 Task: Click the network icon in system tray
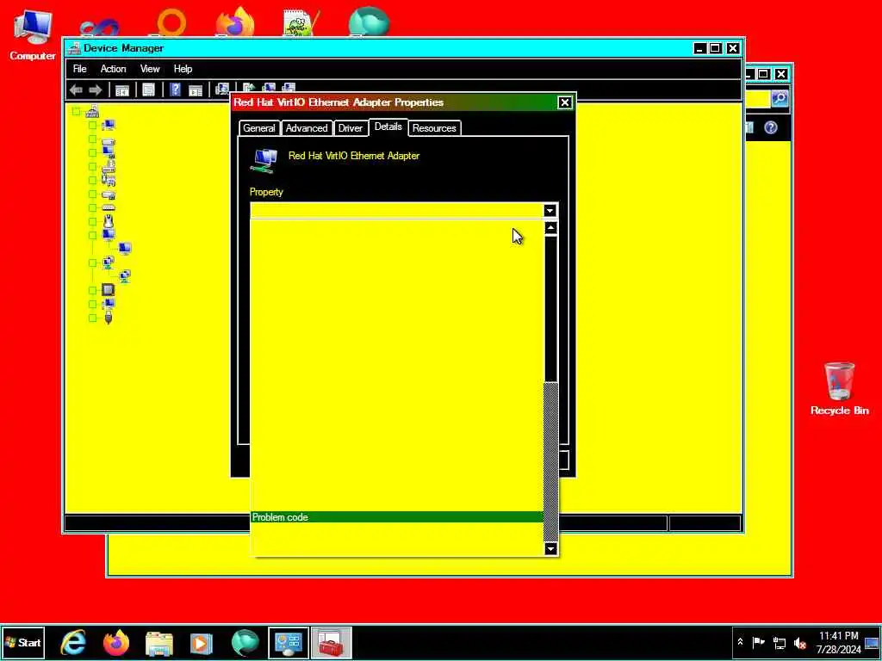(x=779, y=642)
